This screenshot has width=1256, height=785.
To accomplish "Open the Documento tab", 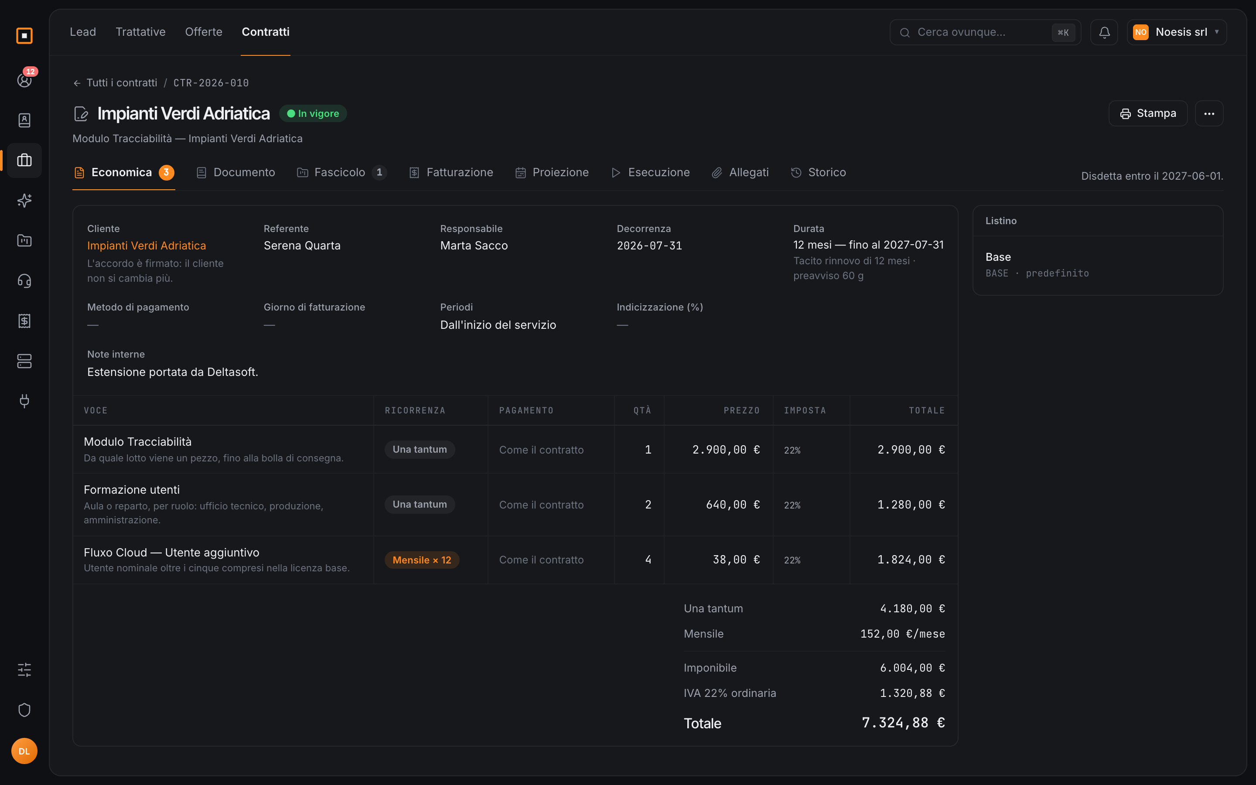I will coord(235,172).
